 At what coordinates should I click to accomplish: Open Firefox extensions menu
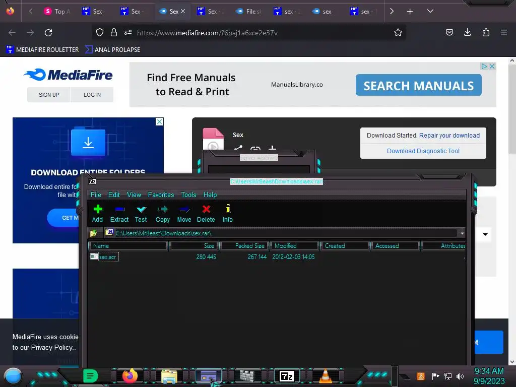[x=486, y=32]
